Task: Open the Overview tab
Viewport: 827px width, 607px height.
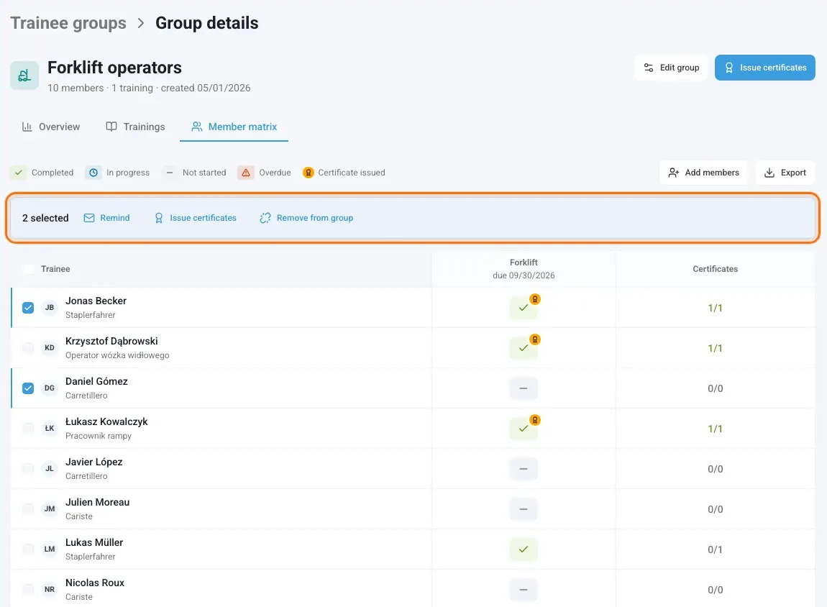Action: coord(50,127)
